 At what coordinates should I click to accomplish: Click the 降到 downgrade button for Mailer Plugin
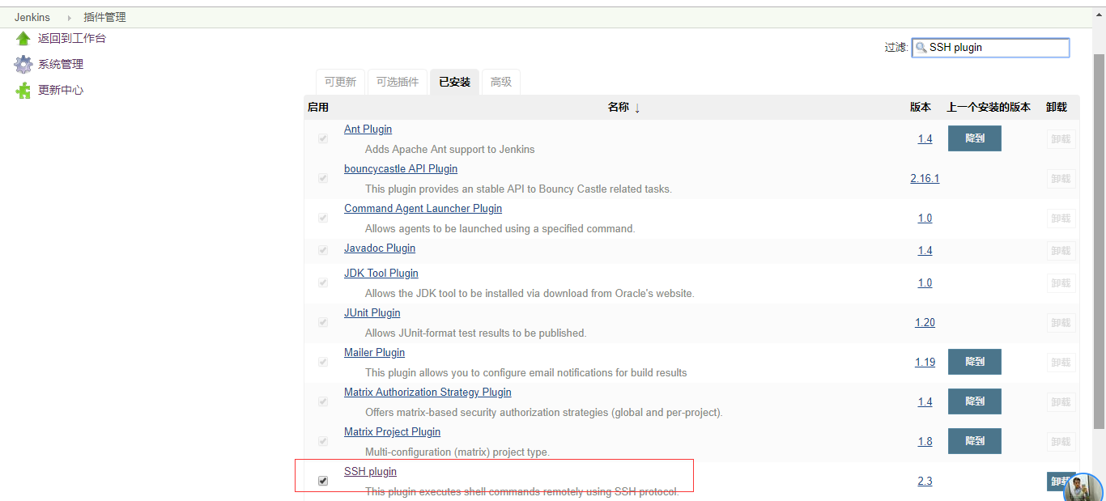pyautogui.click(x=975, y=362)
